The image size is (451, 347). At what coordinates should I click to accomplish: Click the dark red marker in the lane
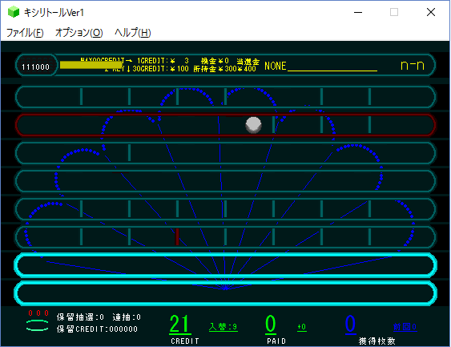[x=177, y=236]
